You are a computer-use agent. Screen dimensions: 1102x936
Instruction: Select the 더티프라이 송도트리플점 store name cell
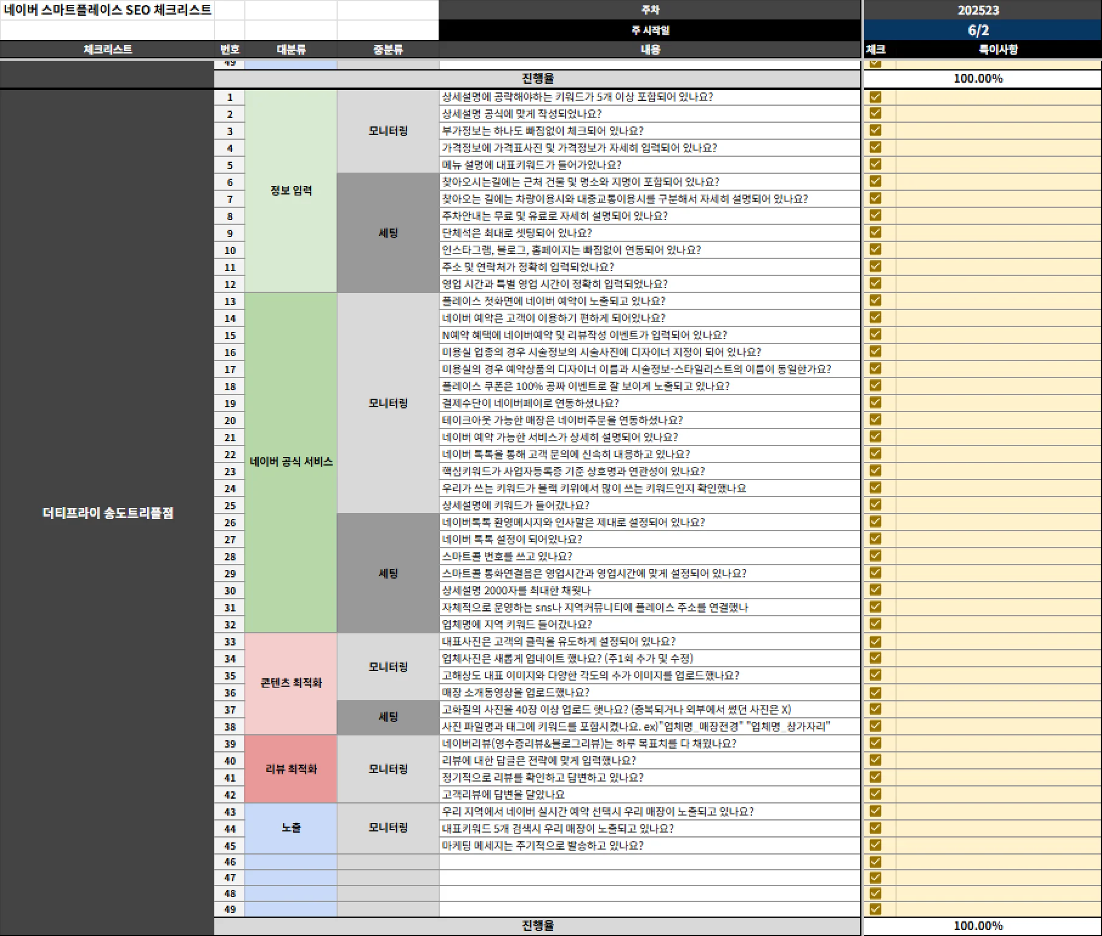108,513
